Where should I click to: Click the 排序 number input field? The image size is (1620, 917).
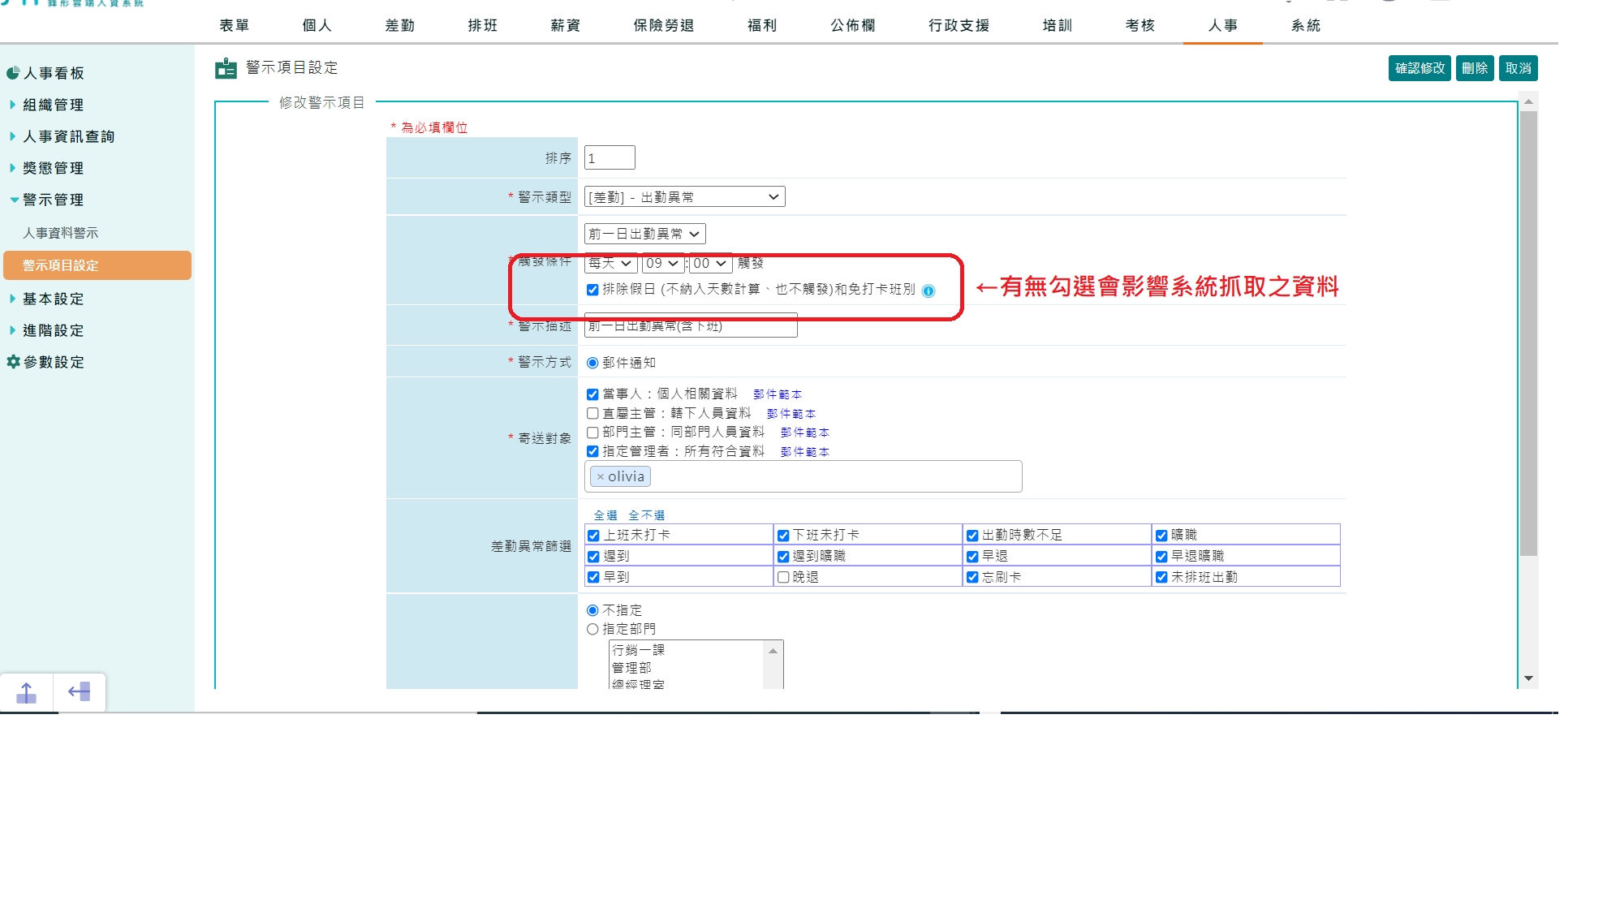pos(610,157)
